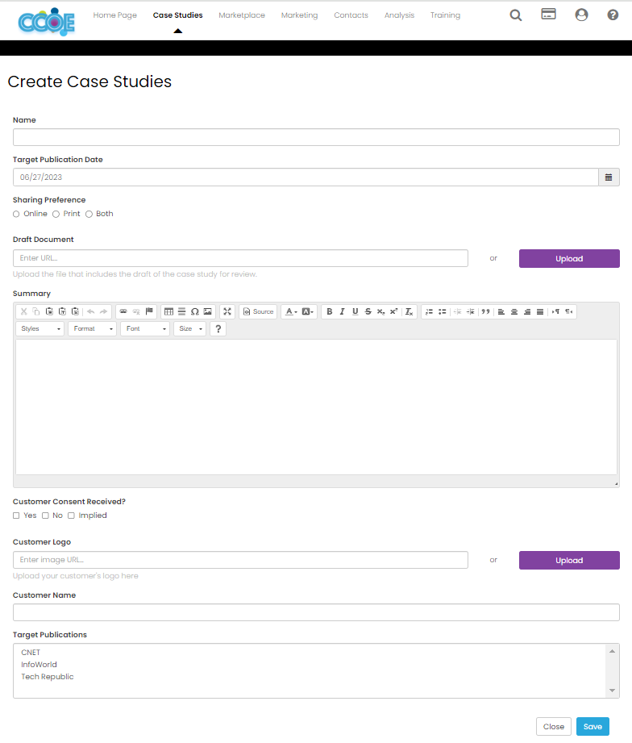Open the editor About question mark button

tap(218, 328)
